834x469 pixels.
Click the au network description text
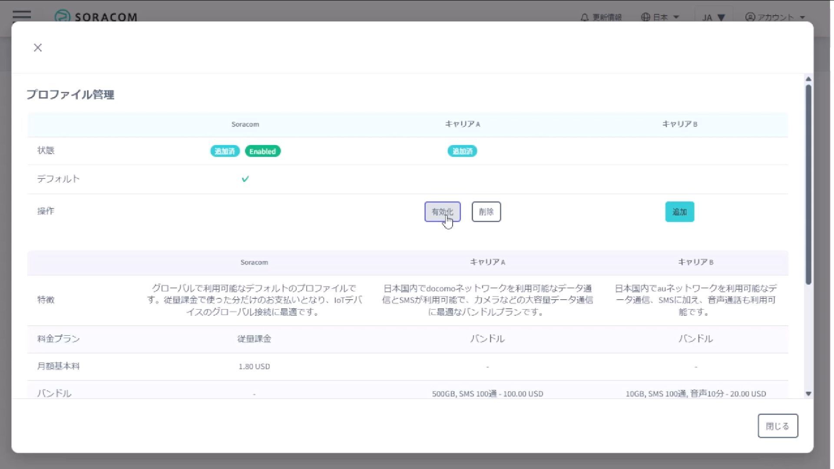click(x=695, y=300)
